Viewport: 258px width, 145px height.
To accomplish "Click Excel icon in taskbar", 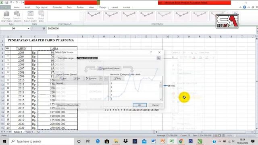I will tap(172, 141).
